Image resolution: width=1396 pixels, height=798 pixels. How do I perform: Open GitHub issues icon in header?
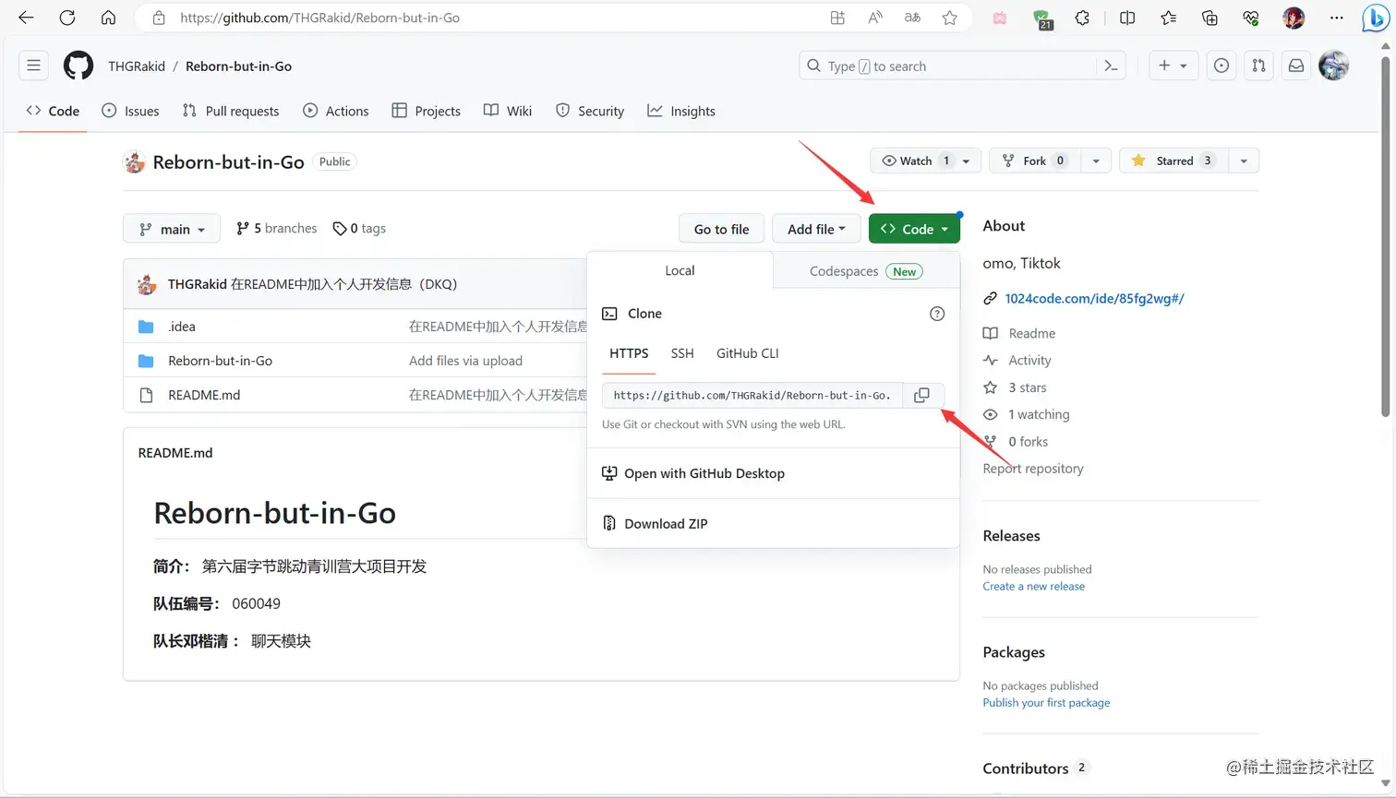pyautogui.click(x=1221, y=66)
